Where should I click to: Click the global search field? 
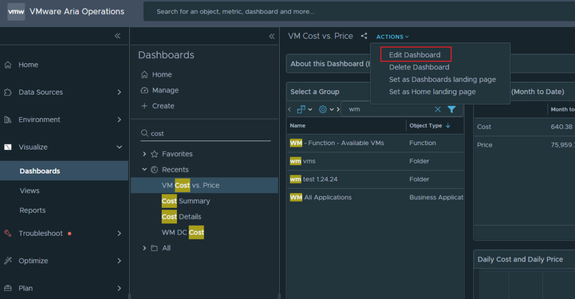[x=359, y=12]
